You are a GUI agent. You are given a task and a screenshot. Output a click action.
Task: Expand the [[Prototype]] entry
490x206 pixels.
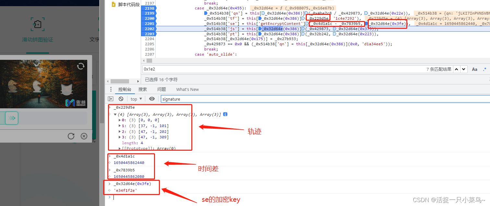pos(120,148)
